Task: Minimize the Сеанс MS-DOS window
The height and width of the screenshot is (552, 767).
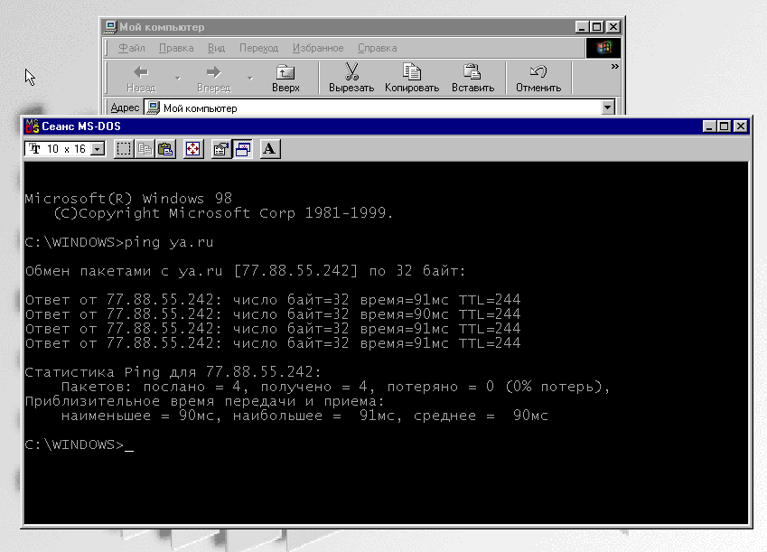Action: [x=709, y=126]
